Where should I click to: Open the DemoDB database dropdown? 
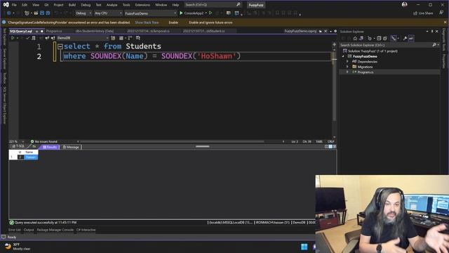coord(83,38)
